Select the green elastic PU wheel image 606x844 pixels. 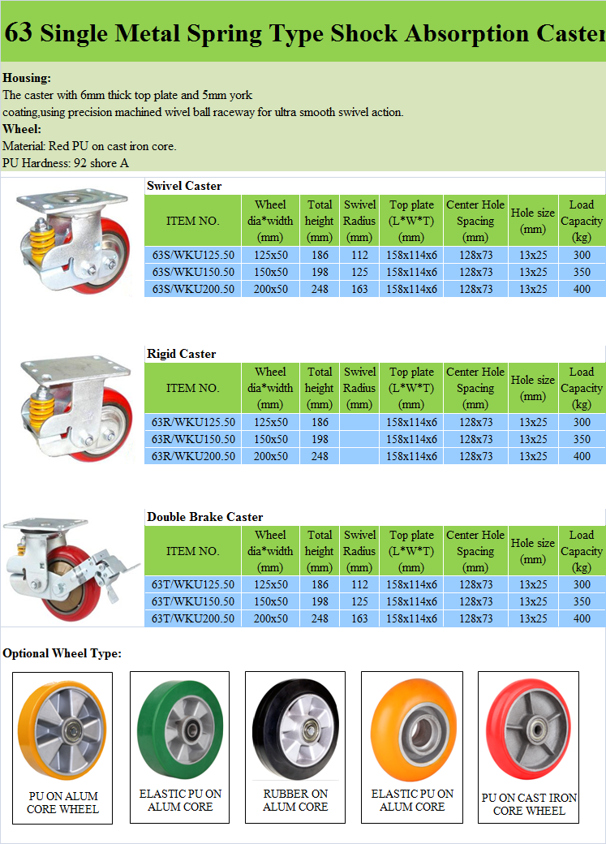point(180,730)
